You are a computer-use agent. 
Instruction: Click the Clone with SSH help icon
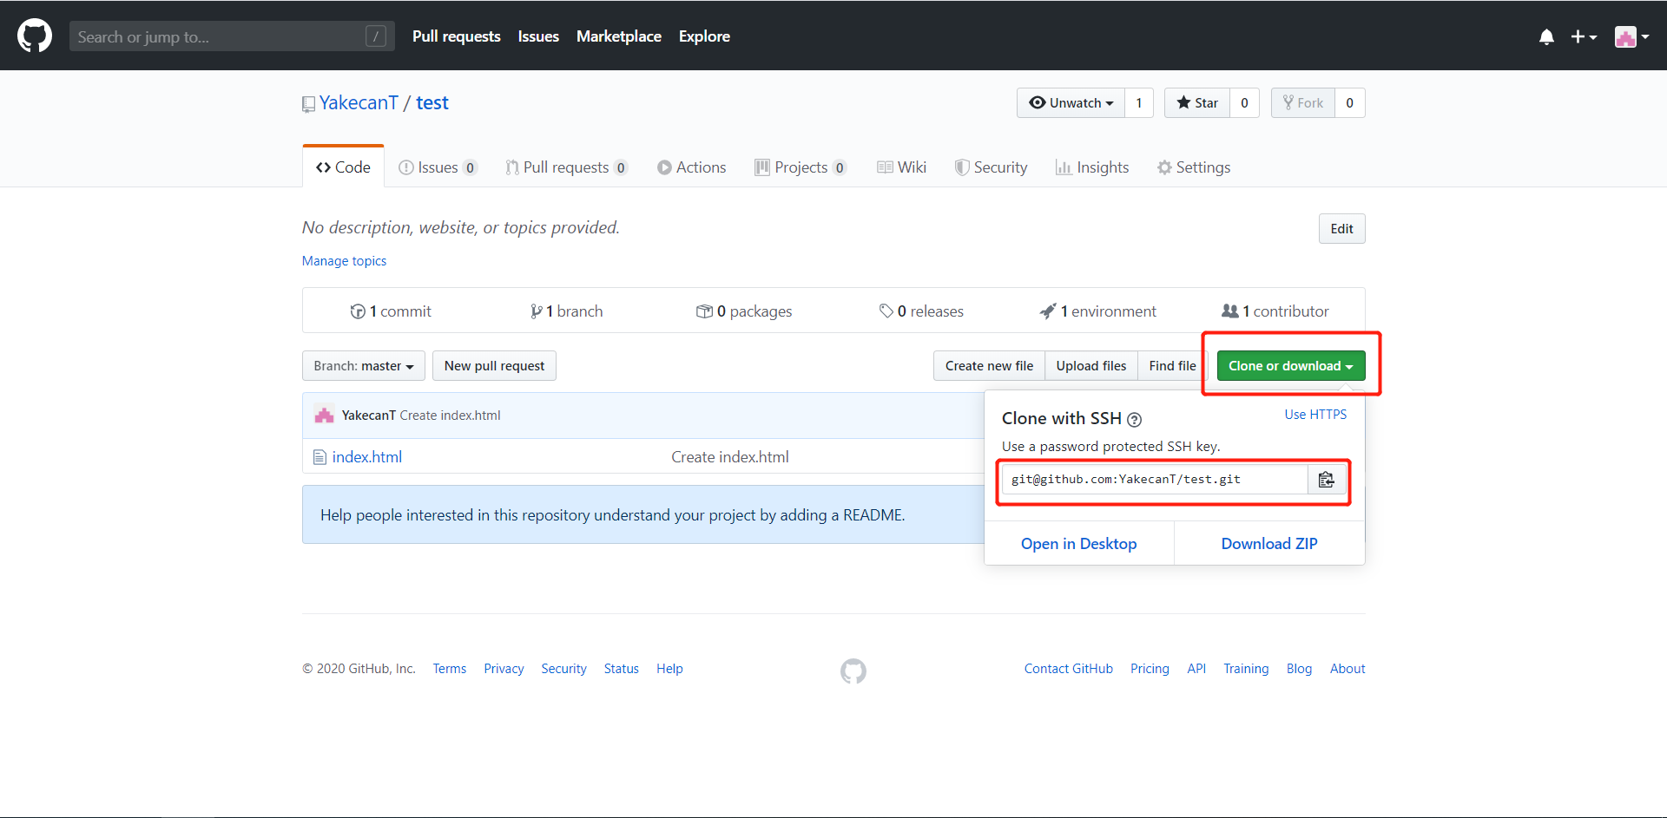(x=1134, y=420)
